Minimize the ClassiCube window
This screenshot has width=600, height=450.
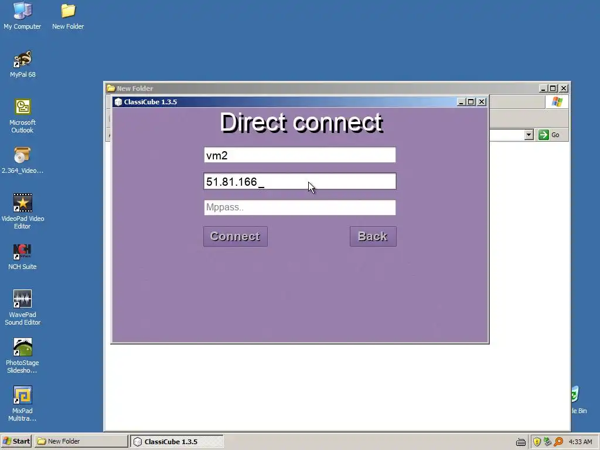click(x=461, y=102)
